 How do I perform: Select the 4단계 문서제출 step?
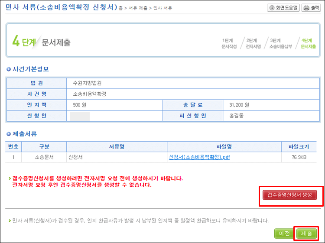pyautogui.click(x=308, y=43)
